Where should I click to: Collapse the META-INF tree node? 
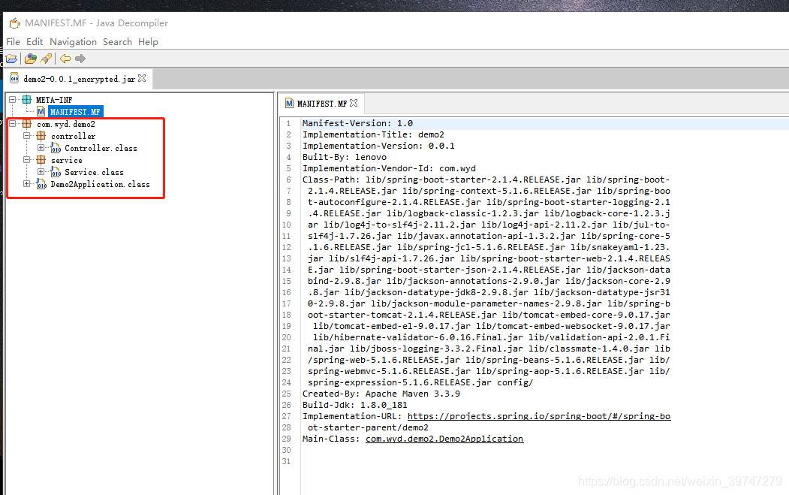pyautogui.click(x=13, y=100)
